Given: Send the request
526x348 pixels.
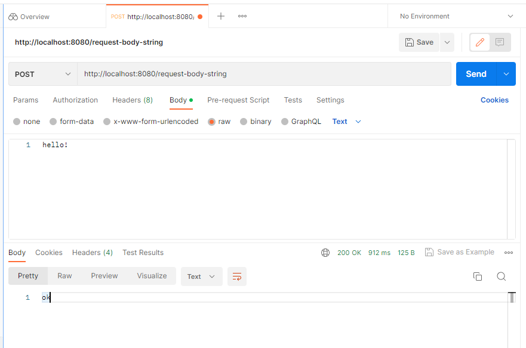Looking at the screenshot, I should [476, 74].
